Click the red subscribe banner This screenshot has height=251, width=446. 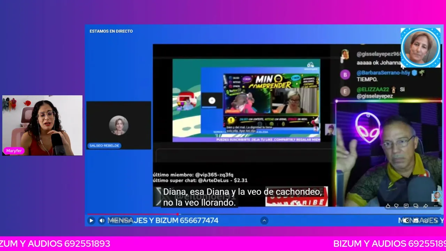click(x=297, y=197)
